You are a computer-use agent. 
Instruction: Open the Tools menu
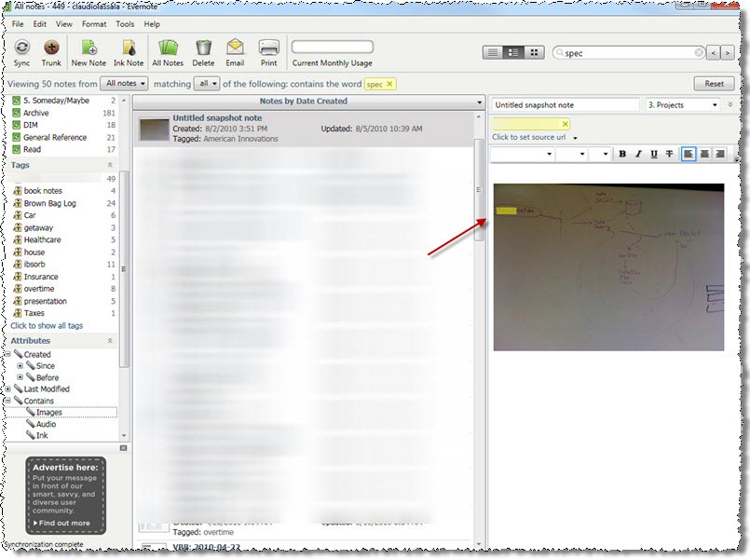point(125,24)
